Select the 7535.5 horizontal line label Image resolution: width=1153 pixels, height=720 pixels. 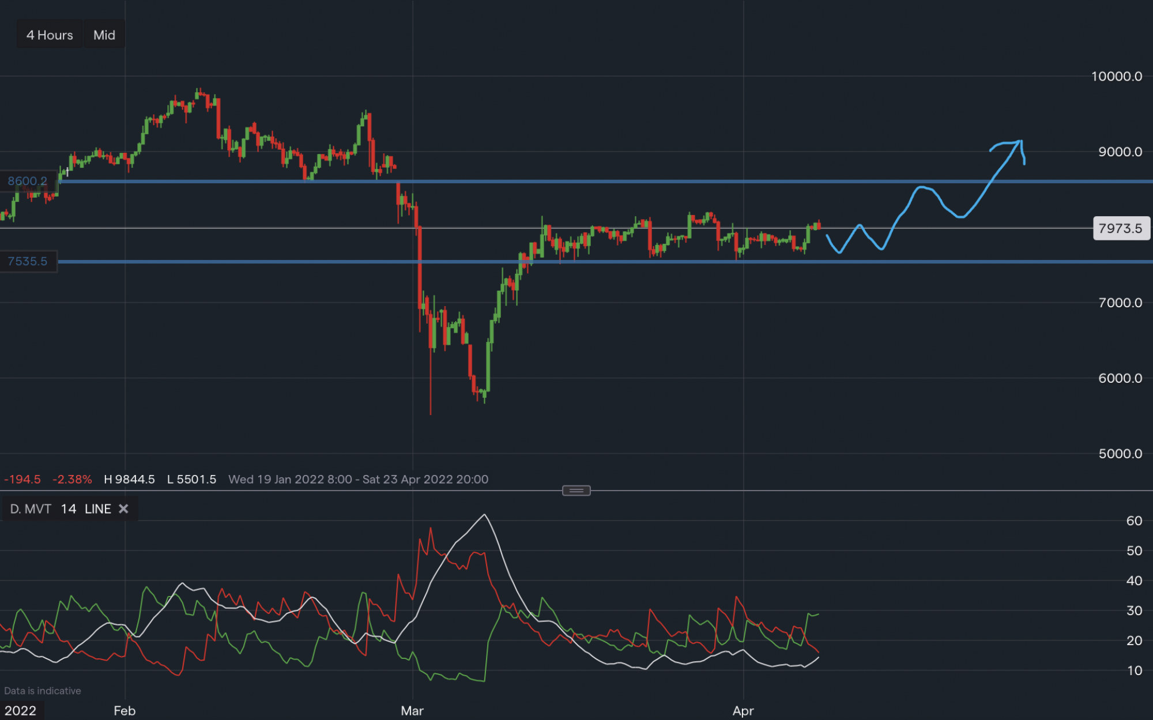coord(28,262)
